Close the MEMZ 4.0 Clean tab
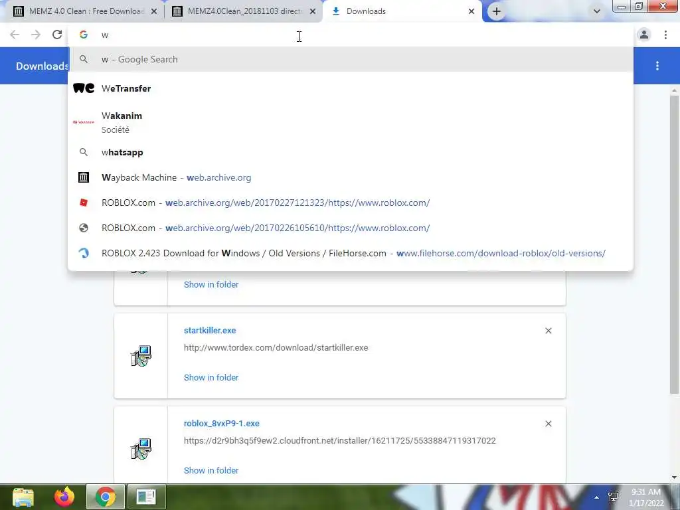680x510 pixels. point(154,12)
